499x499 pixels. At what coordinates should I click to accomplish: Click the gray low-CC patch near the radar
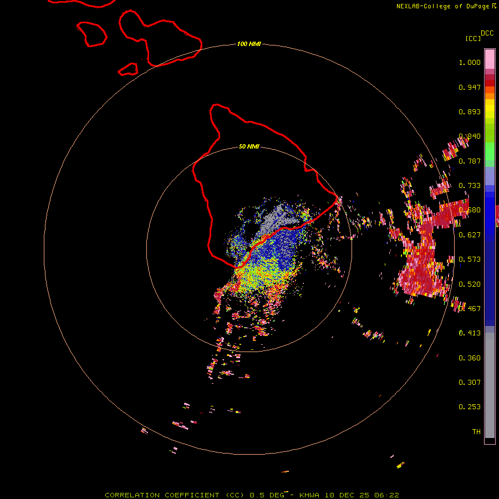point(276,220)
